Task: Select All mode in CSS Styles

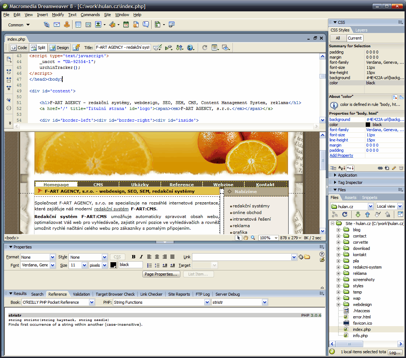Action: coord(338,38)
